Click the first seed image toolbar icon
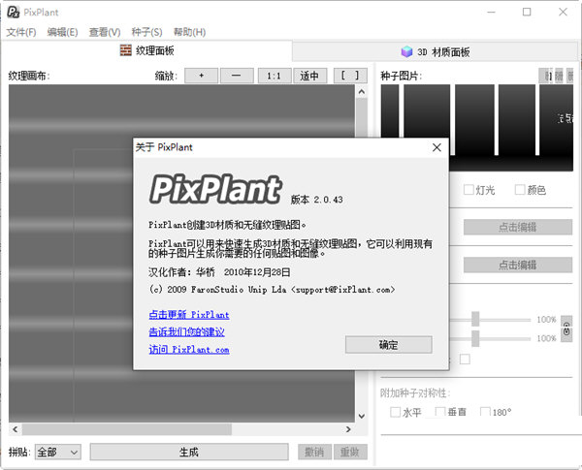The image size is (582, 470). 545,76
